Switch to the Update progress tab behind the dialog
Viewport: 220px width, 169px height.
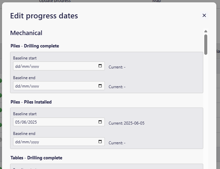(55, 1)
